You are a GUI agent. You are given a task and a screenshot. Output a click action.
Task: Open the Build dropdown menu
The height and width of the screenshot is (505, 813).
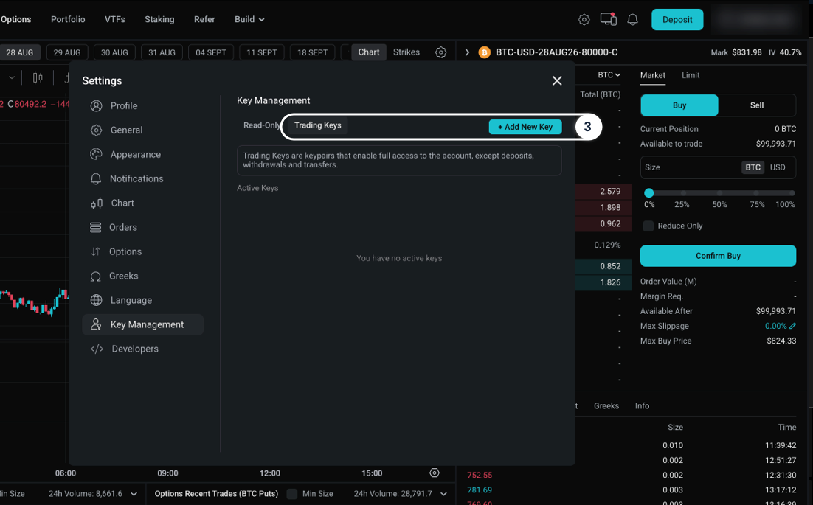click(249, 20)
